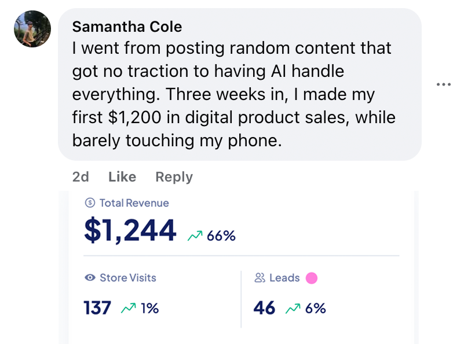Reply to Samantha Cole's comment
This screenshot has width=464, height=344.
tap(174, 177)
